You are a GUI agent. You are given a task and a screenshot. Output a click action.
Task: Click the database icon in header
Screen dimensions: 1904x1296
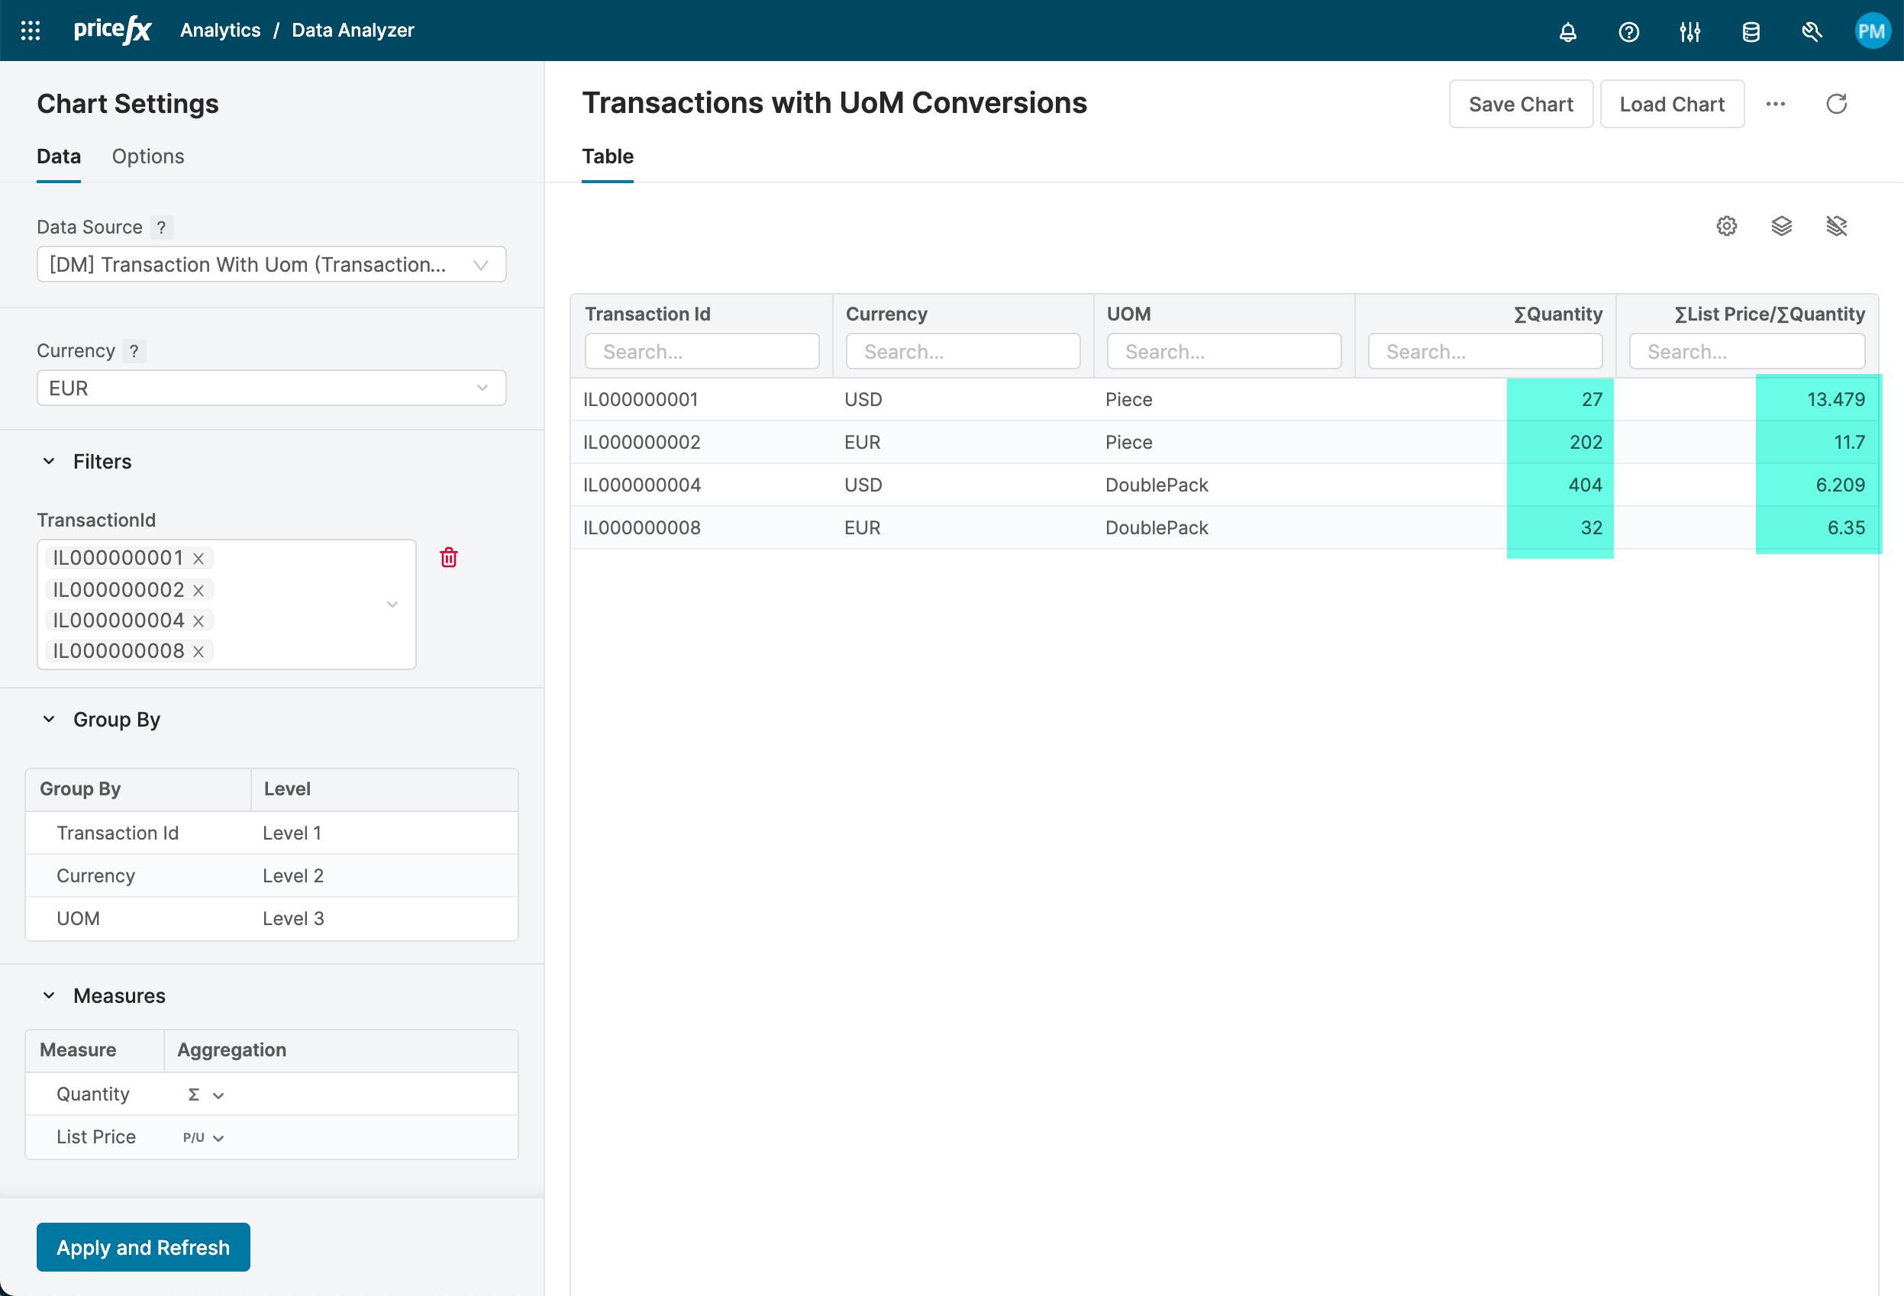(x=1751, y=32)
